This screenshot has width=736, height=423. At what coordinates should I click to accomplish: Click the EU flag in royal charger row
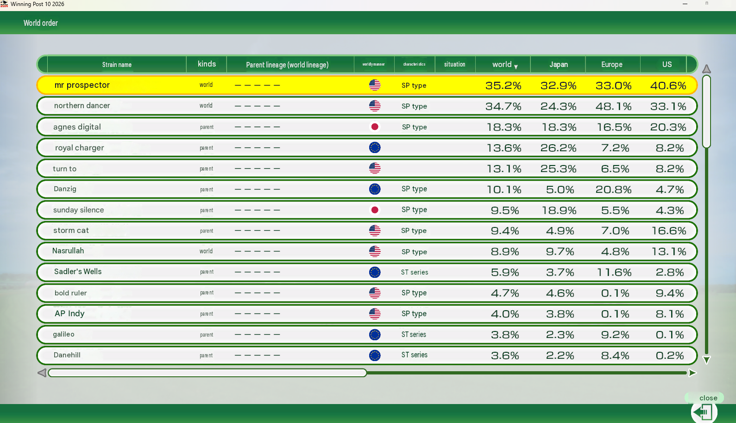tap(375, 147)
